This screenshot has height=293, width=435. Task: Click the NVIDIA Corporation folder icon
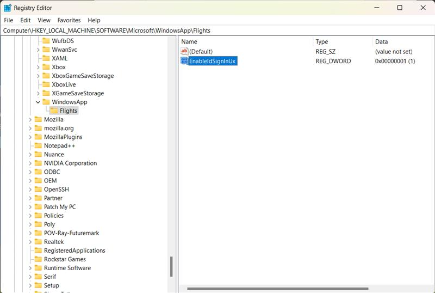[x=38, y=163]
